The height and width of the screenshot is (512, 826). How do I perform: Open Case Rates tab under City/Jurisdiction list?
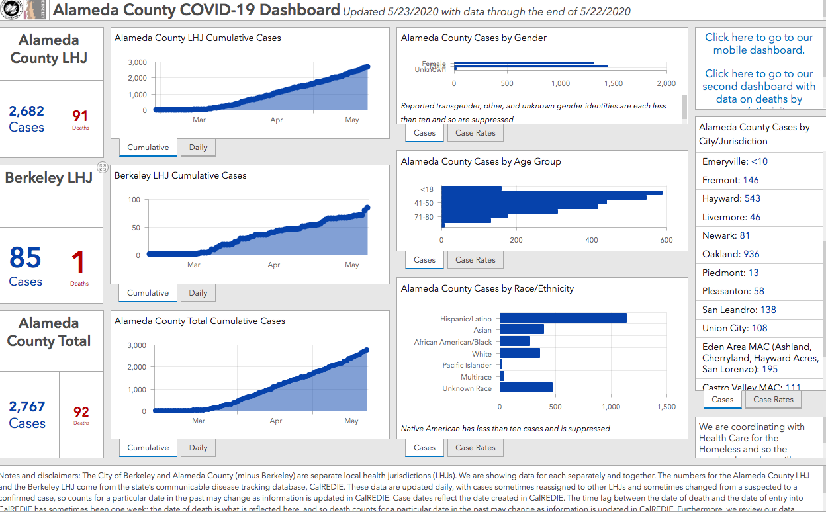[773, 400]
